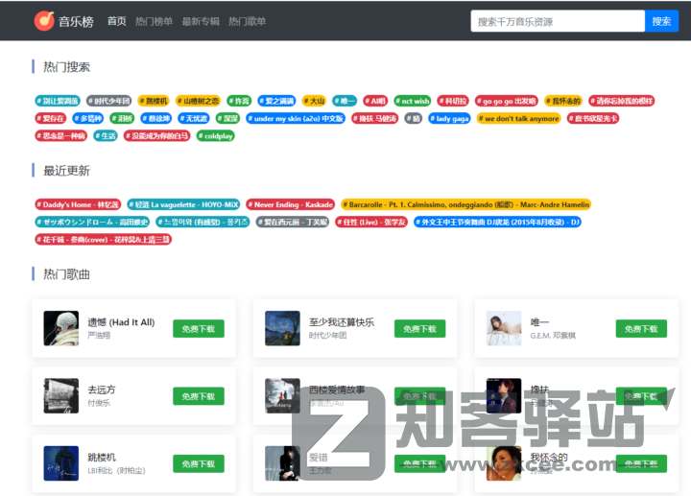This screenshot has height=496, width=691.
Task: Switch to the 热门歌单 nav item
Action: point(247,21)
